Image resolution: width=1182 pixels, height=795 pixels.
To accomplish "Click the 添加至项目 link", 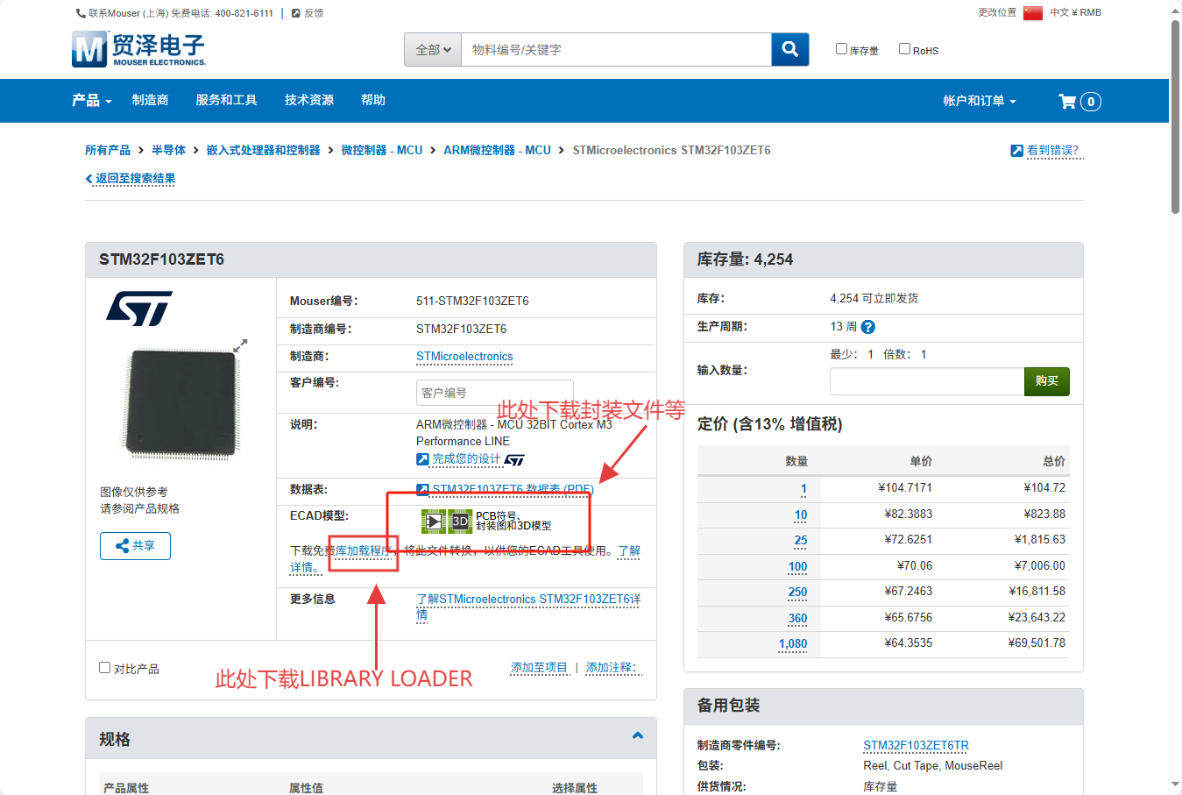I will [x=540, y=668].
